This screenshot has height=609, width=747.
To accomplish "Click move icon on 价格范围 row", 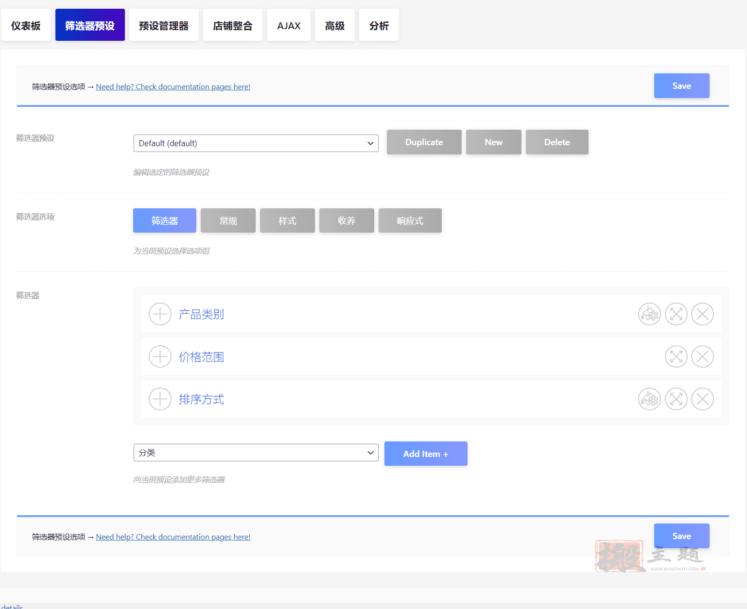I will [676, 356].
